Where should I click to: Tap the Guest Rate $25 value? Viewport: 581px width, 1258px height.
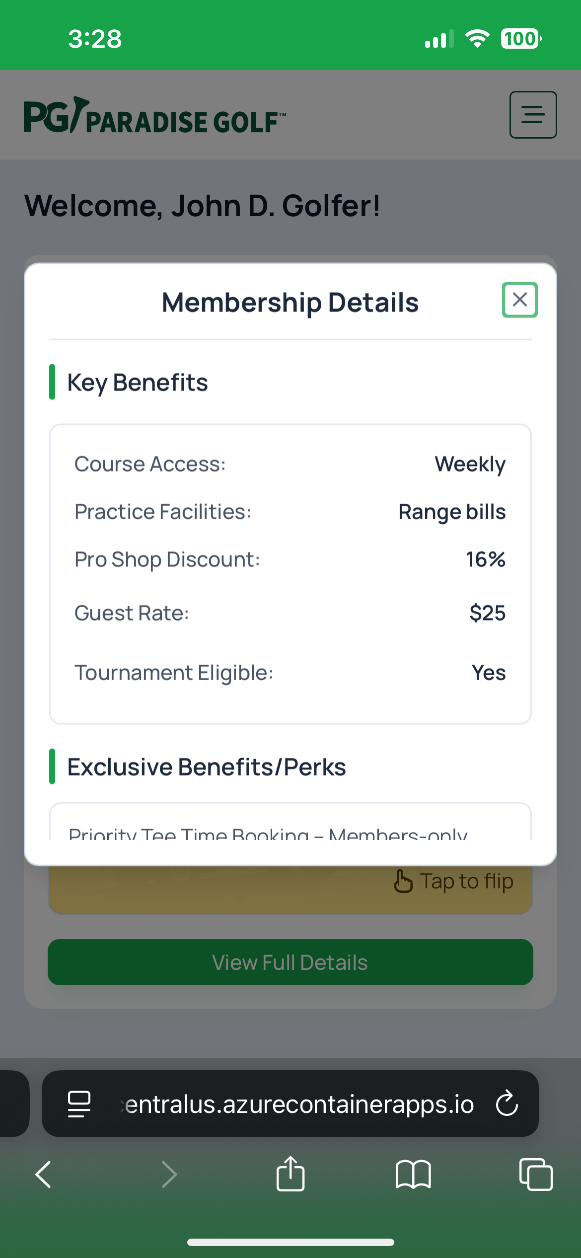tap(487, 613)
